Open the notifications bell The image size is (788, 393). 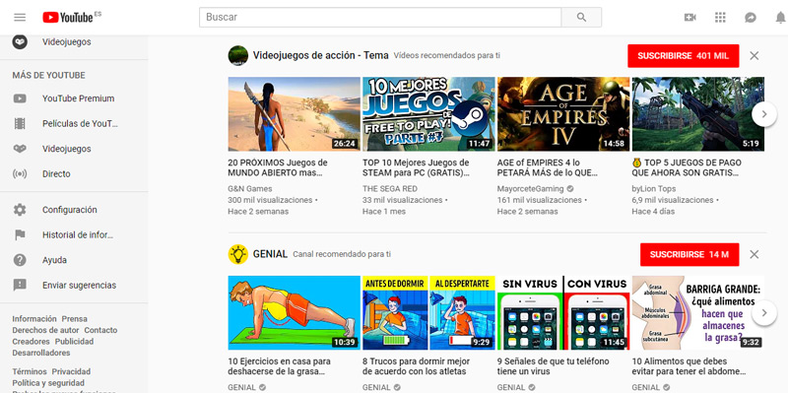click(x=780, y=18)
